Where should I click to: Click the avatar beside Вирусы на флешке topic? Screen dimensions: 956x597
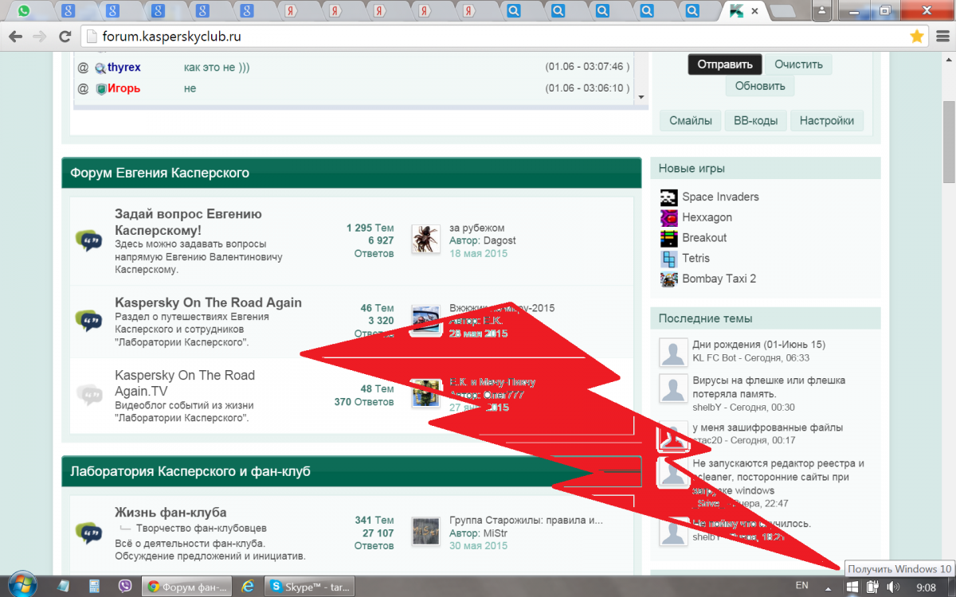point(674,390)
